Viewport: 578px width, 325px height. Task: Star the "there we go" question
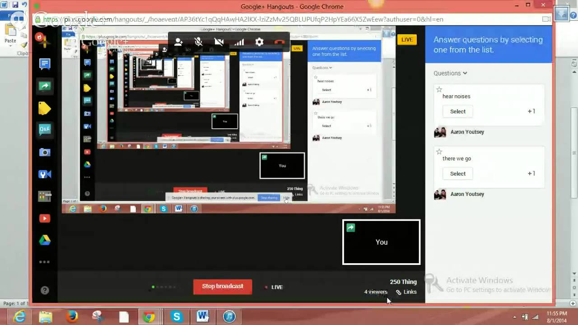[x=439, y=152]
